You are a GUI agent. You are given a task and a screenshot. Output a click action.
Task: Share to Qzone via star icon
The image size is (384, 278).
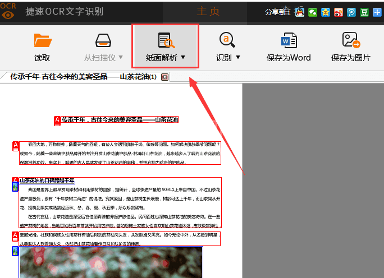pos(326,12)
